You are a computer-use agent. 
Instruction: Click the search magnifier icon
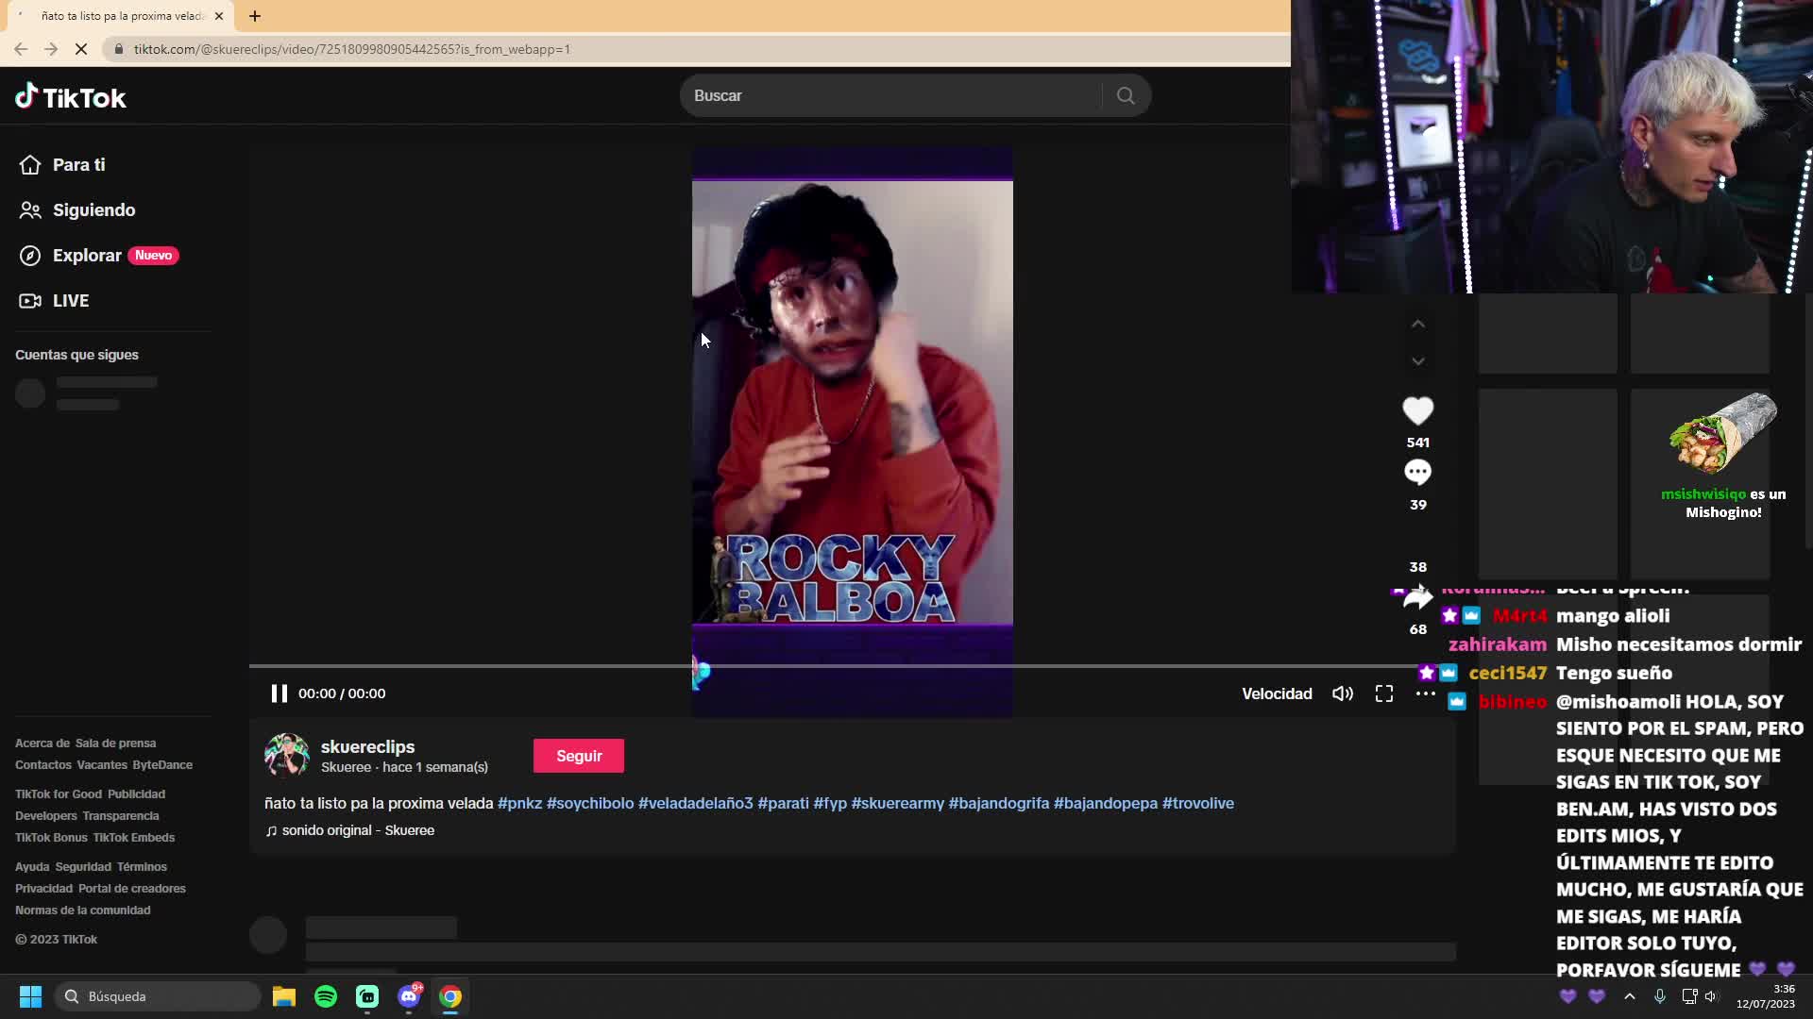pos(1126,95)
